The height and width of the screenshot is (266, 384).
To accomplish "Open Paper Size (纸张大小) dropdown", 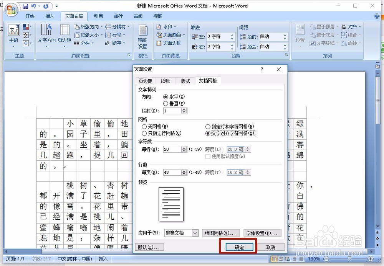I will tap(88, 35).
